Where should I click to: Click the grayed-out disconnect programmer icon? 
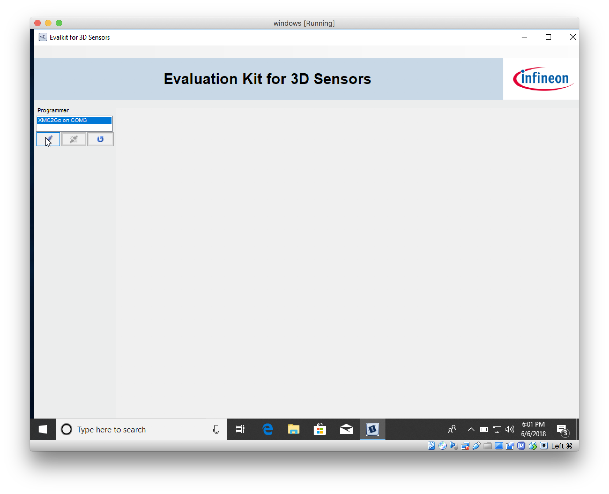[73, 139]
